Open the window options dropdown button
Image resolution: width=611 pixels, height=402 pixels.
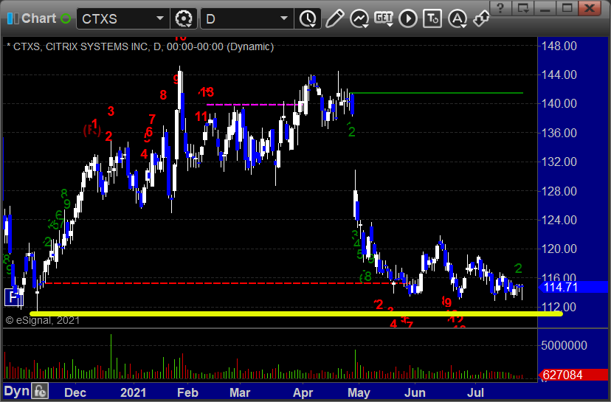[x=522, y=7]
